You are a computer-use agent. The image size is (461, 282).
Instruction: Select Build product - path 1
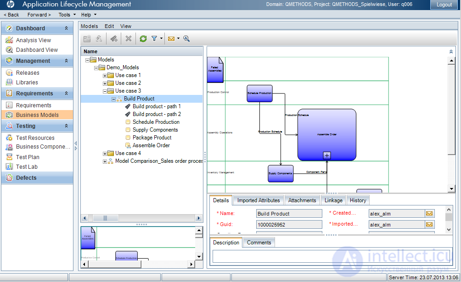point(157,106)
